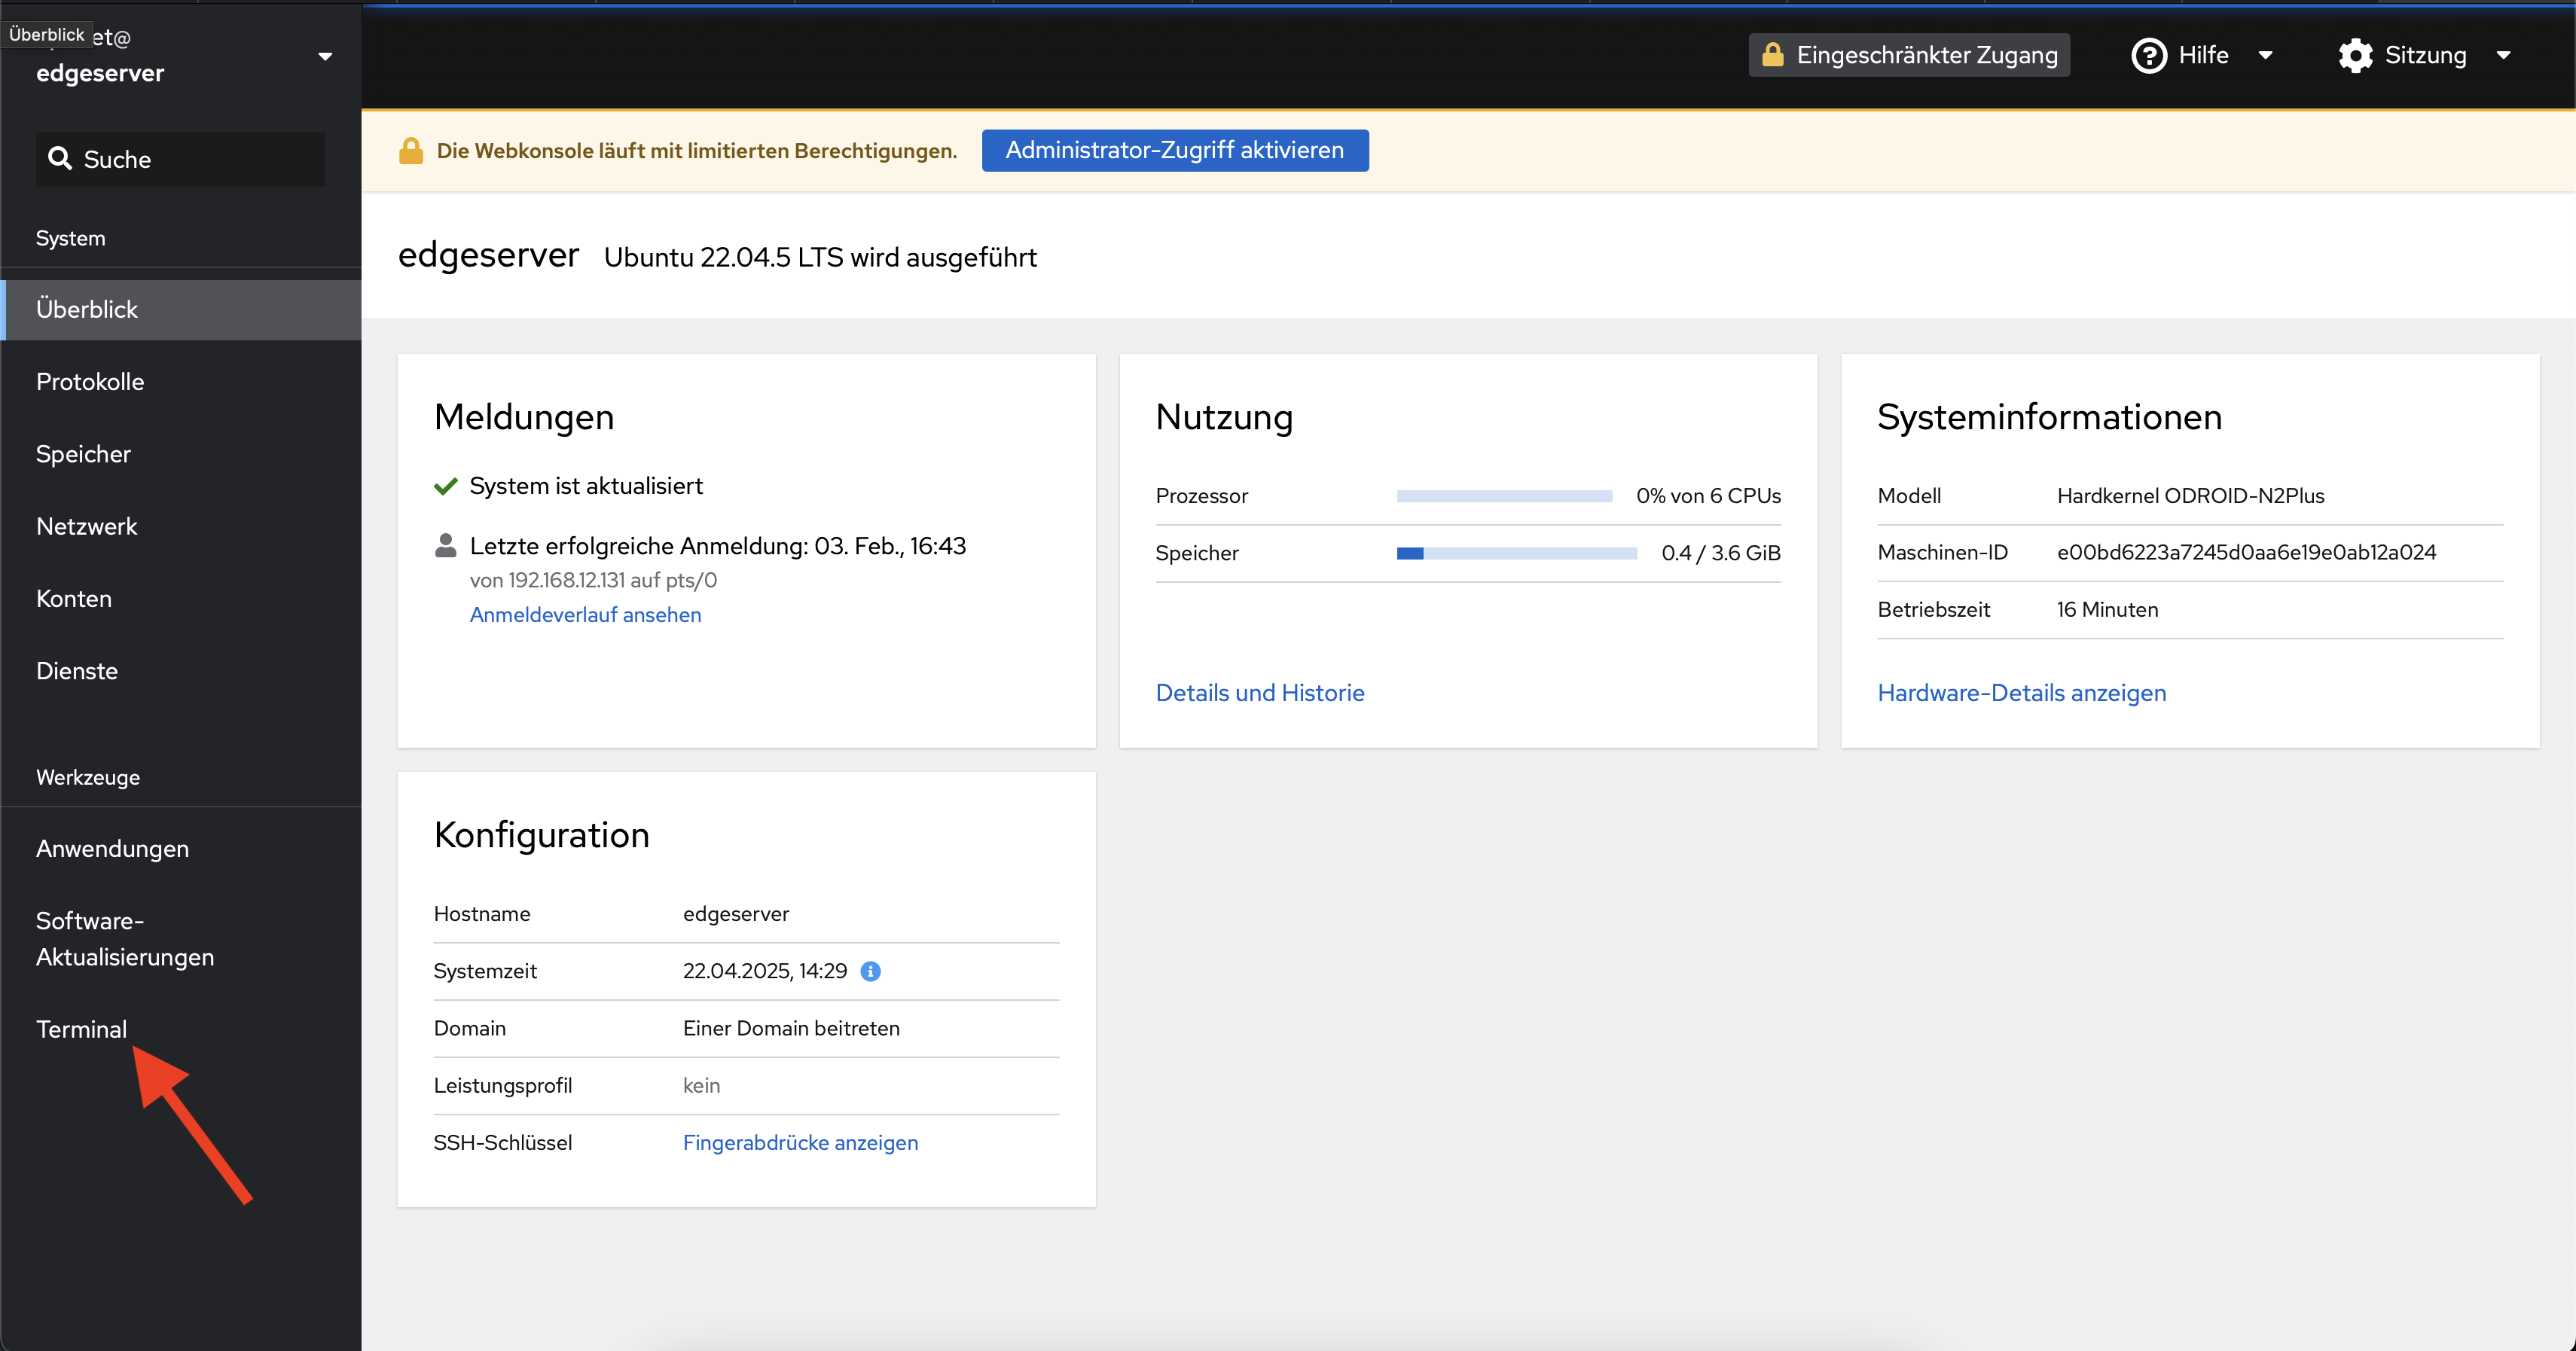Open the Überblick page in sidebar
This screenshot has height=1351, width=2576.
pos(180,310)
